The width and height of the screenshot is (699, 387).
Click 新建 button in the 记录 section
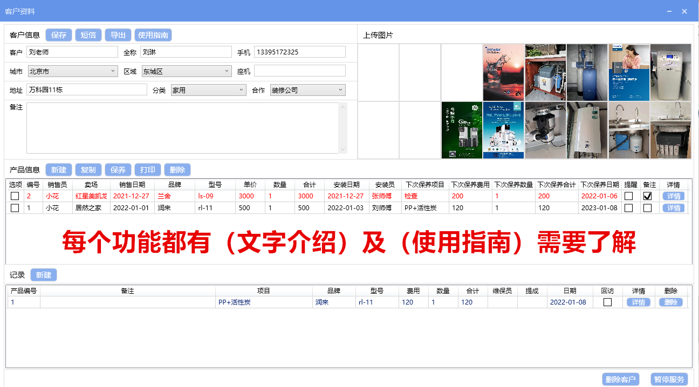point(44,275)
